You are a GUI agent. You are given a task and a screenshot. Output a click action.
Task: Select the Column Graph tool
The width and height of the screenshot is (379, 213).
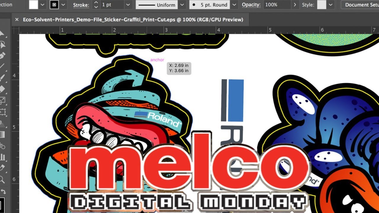[2, 157]
